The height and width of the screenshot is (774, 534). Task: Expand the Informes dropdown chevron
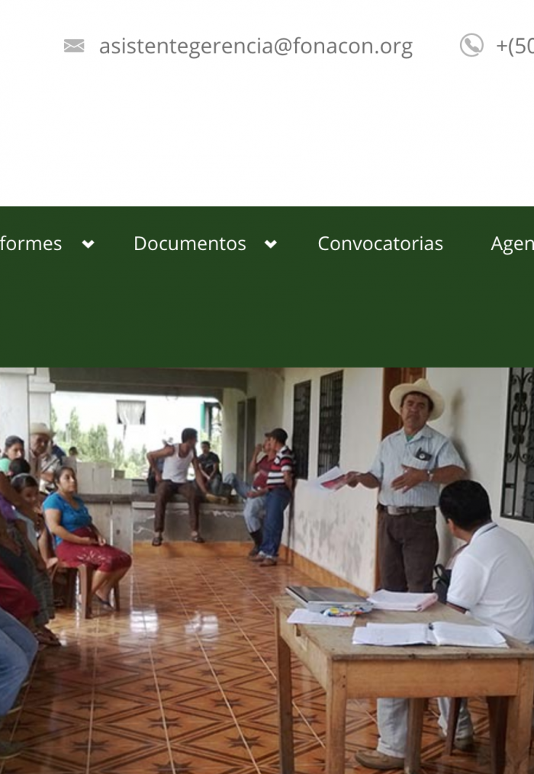[88, 244]
